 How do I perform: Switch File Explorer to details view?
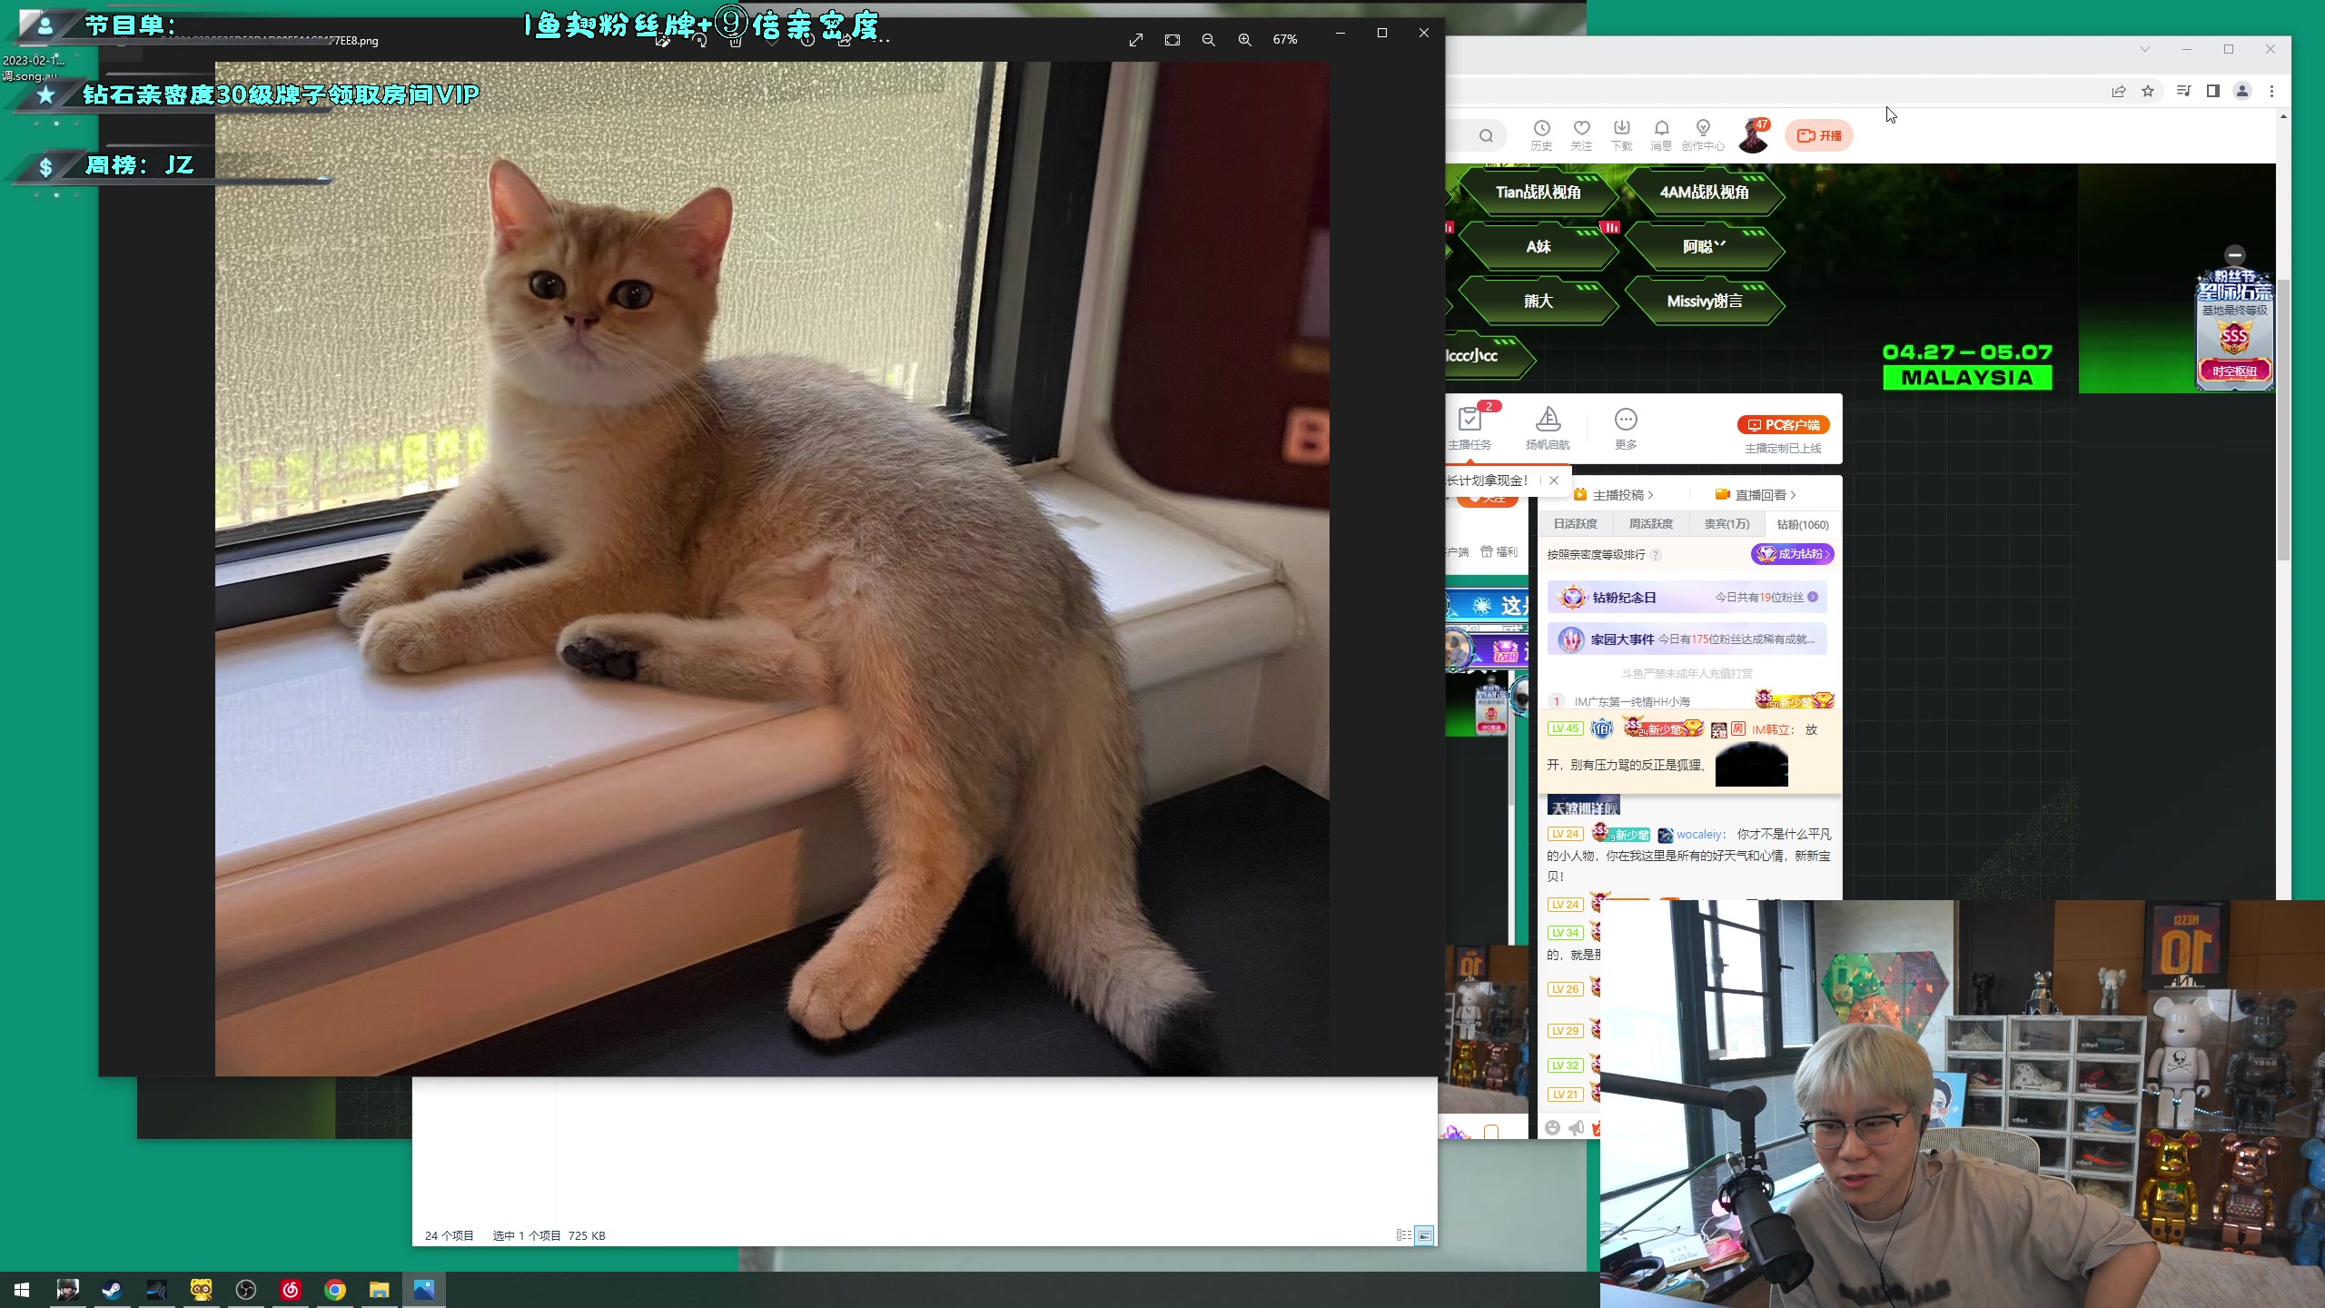[1404, 1235]
